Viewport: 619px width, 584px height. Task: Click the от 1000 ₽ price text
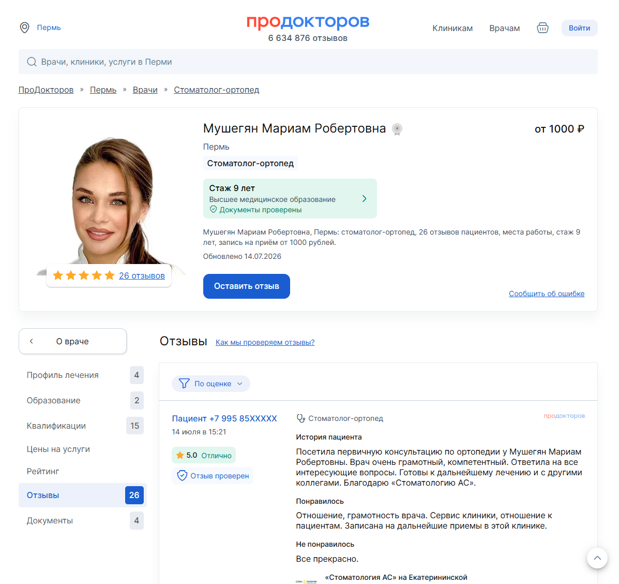coord(559,129)
